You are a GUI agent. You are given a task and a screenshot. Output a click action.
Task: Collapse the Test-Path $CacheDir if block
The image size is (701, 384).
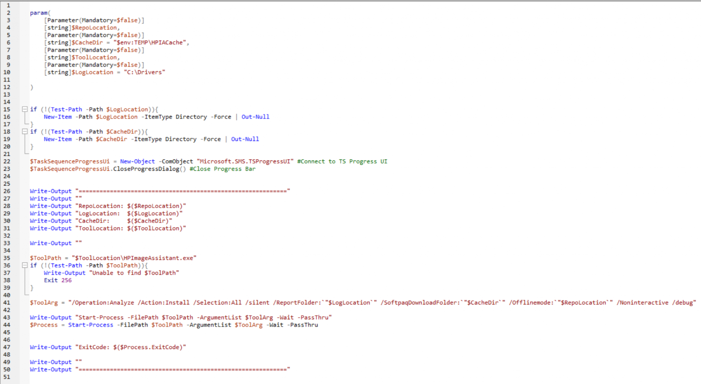25,131
